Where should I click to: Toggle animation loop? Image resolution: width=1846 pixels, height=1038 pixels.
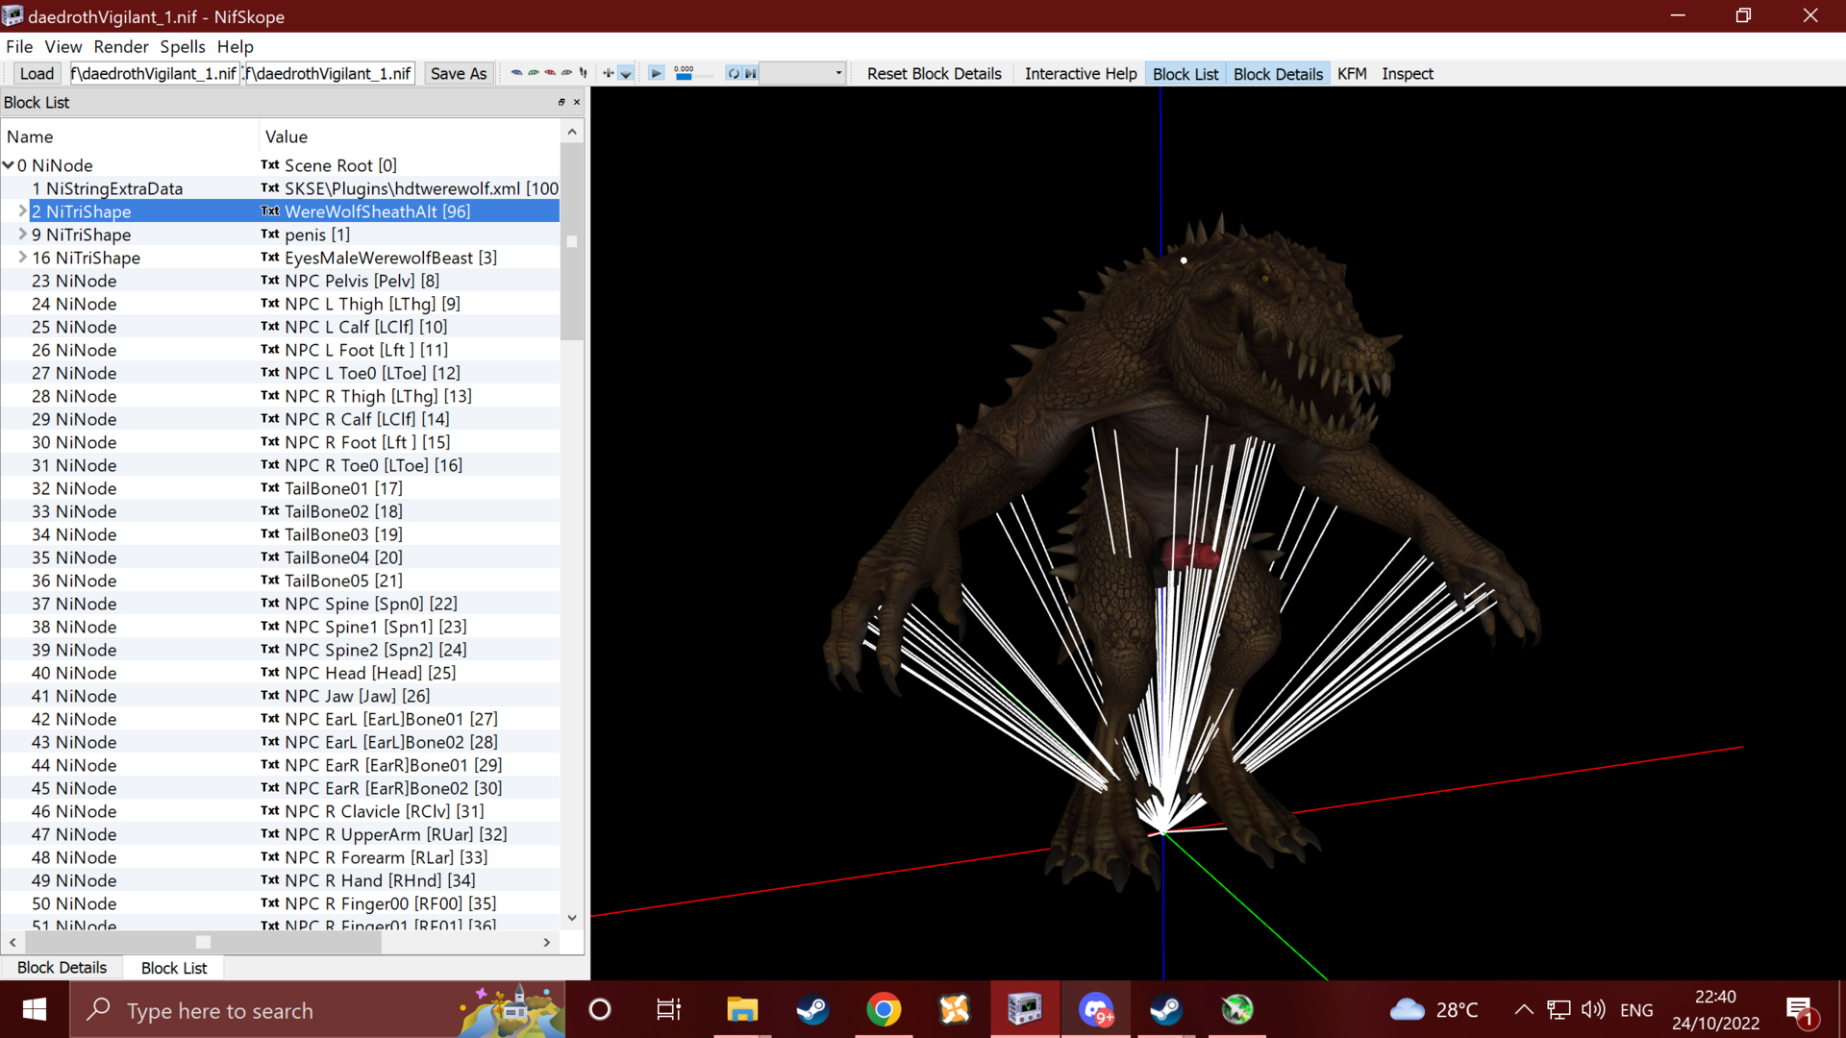(734, 73)
